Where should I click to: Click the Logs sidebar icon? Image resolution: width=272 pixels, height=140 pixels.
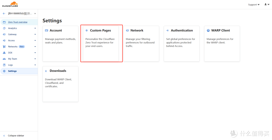[x=4, y=65]
